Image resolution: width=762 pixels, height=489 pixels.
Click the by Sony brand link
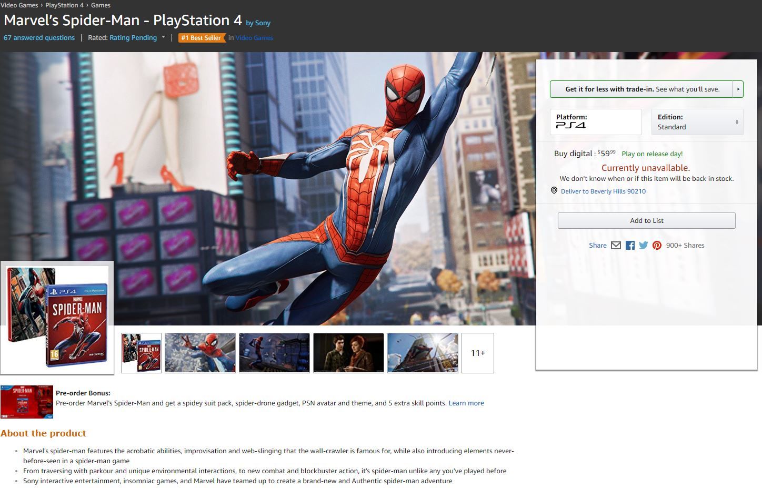(x=258, y=23)
